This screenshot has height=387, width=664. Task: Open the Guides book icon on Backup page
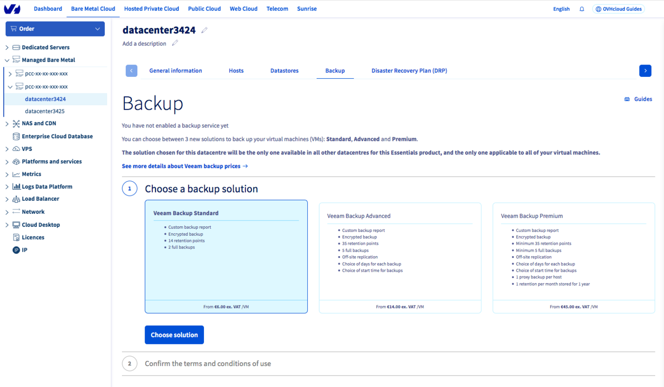click(x=627, y=99)
